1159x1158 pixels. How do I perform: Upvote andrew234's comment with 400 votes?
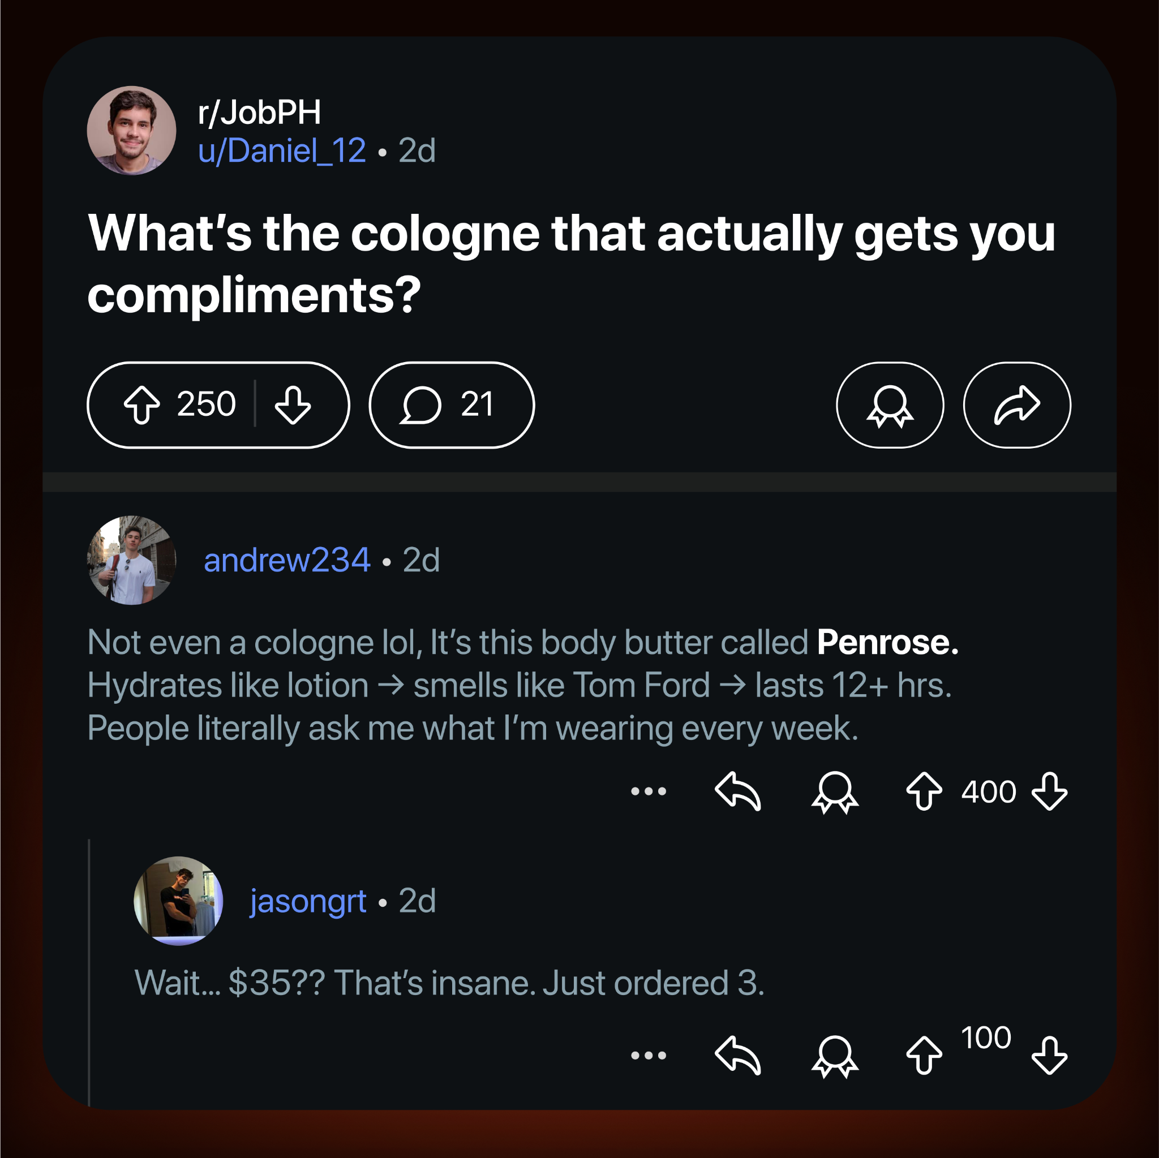click(x=924, y=791)
